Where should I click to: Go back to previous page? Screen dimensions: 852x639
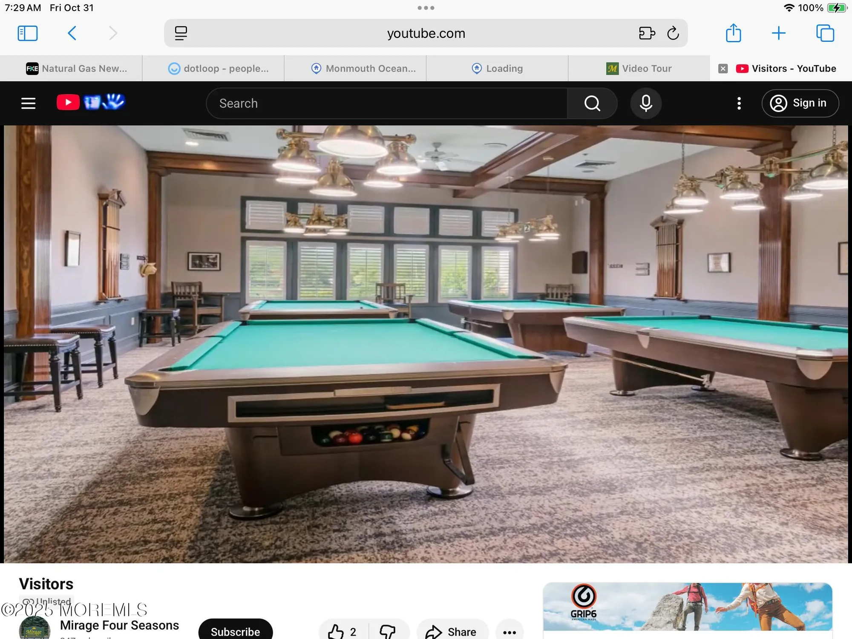tap(72, 33)
